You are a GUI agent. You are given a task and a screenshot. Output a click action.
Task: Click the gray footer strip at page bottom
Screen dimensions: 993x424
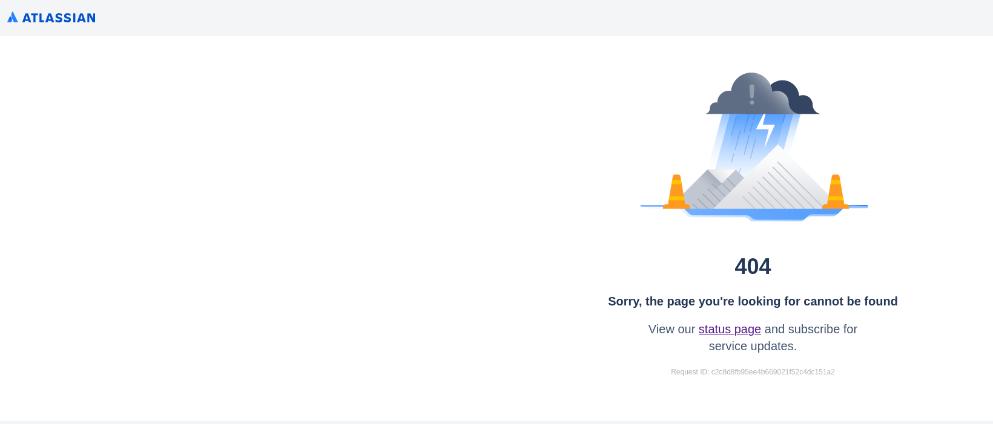pyautogui.click(x=496, y=420)
